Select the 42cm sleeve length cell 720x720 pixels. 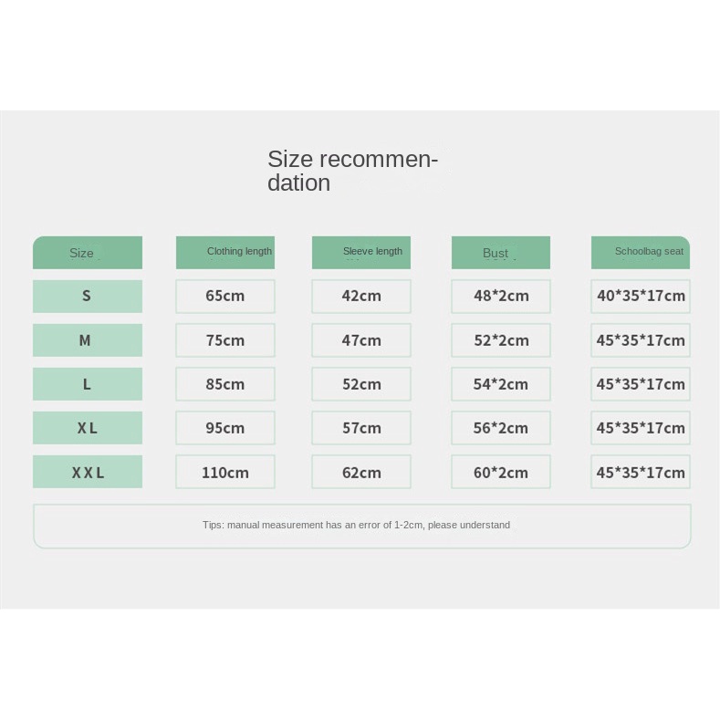[x=361, y=296]
